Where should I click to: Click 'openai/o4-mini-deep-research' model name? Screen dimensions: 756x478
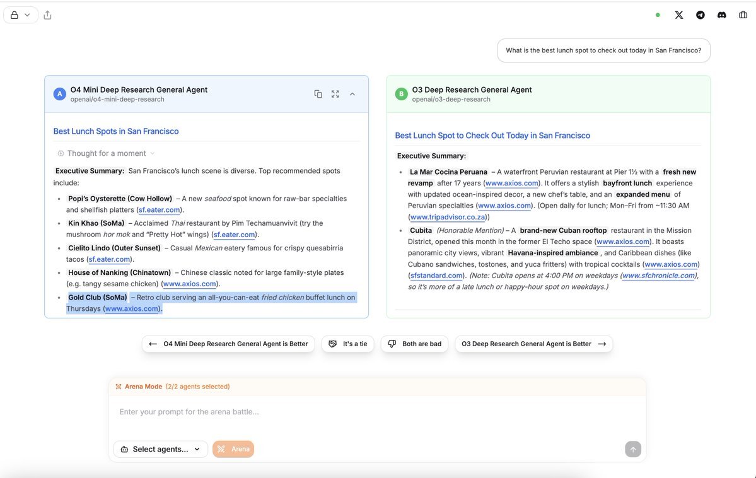(x=117, y=100)
